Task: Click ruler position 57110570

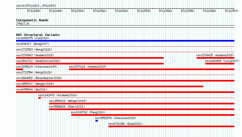Action: tap(231, 11)
